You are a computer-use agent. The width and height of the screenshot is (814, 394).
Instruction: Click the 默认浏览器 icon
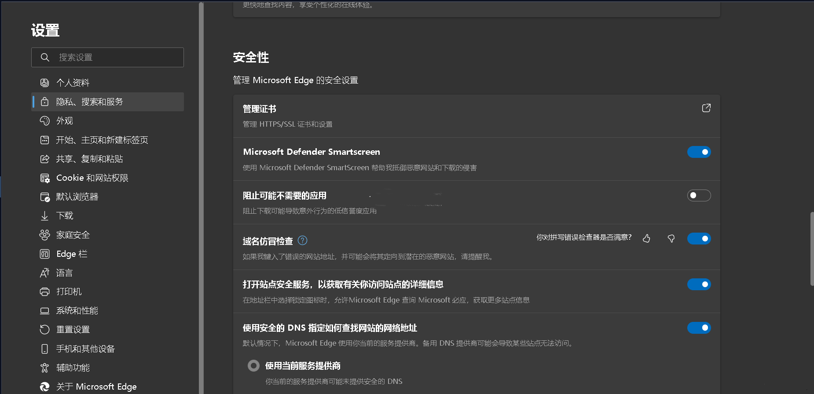coord(44,197)
